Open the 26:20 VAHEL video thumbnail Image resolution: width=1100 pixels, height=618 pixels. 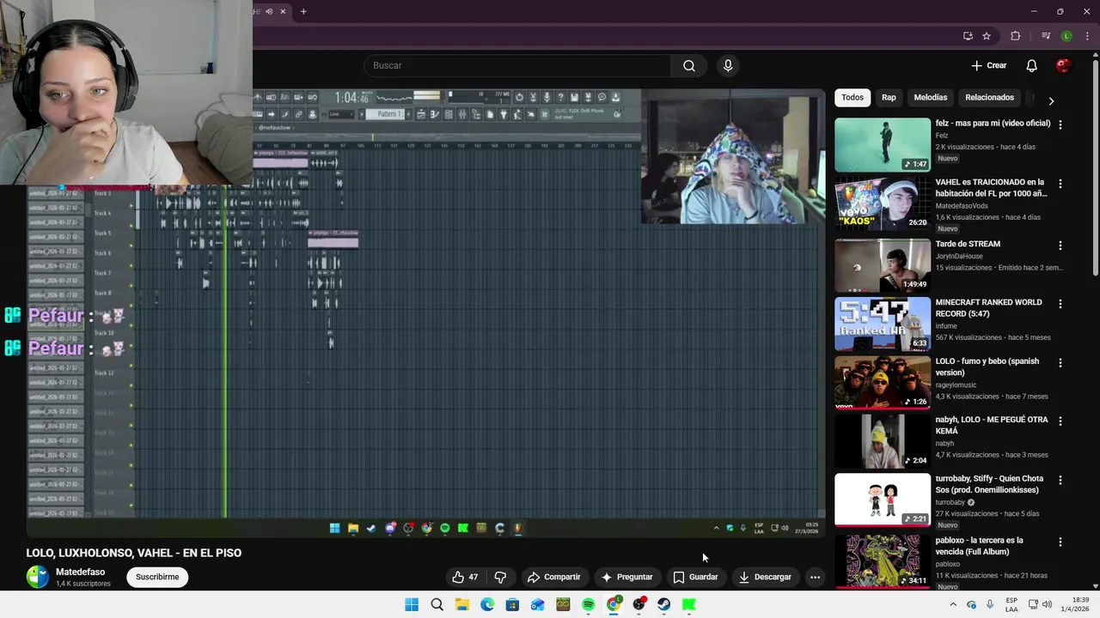pos(883,203)
